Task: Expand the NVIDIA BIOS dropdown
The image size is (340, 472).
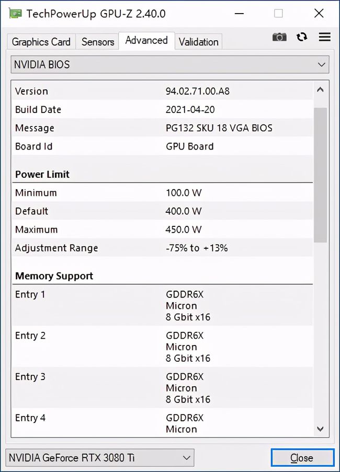Action: coord(170,64)
